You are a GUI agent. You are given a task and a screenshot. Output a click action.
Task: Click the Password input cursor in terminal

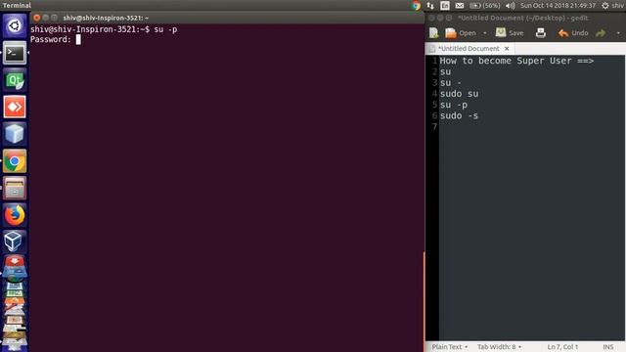click(78, 39)
